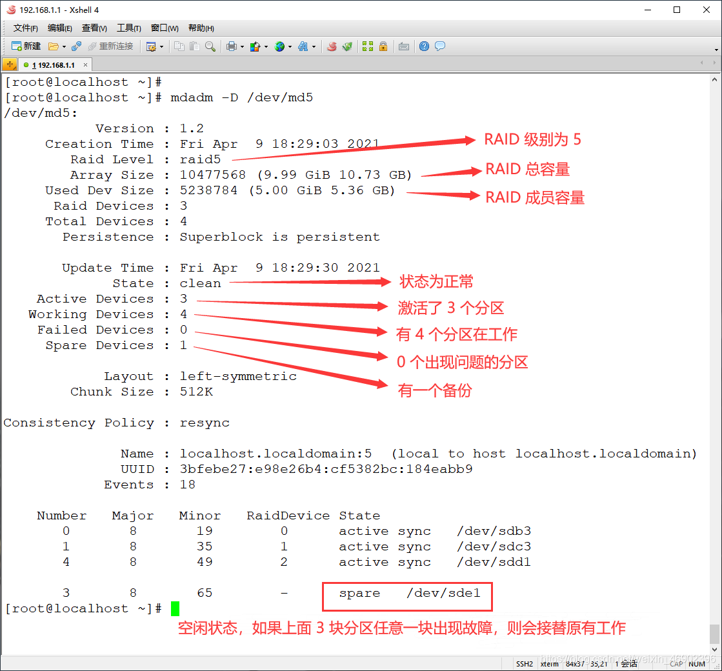The width and height of the screenshot is (722, 671).
Task: Click the vertical scrollbar thumb
Action: 714,634
